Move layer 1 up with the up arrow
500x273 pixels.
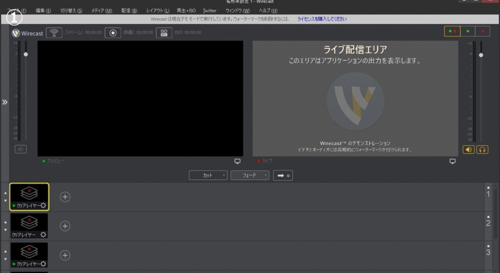[x=5, y=193]
